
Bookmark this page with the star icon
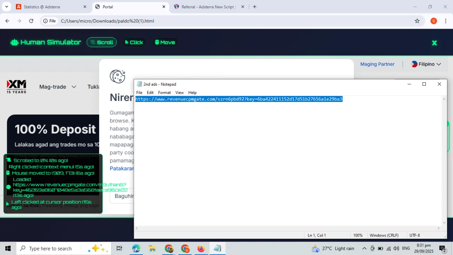tap(417, 21)
